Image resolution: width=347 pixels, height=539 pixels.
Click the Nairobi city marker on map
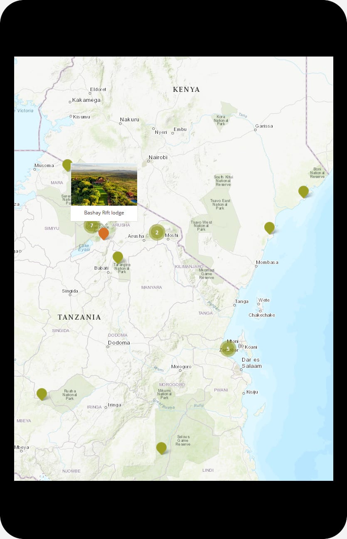tap(149, 161)
